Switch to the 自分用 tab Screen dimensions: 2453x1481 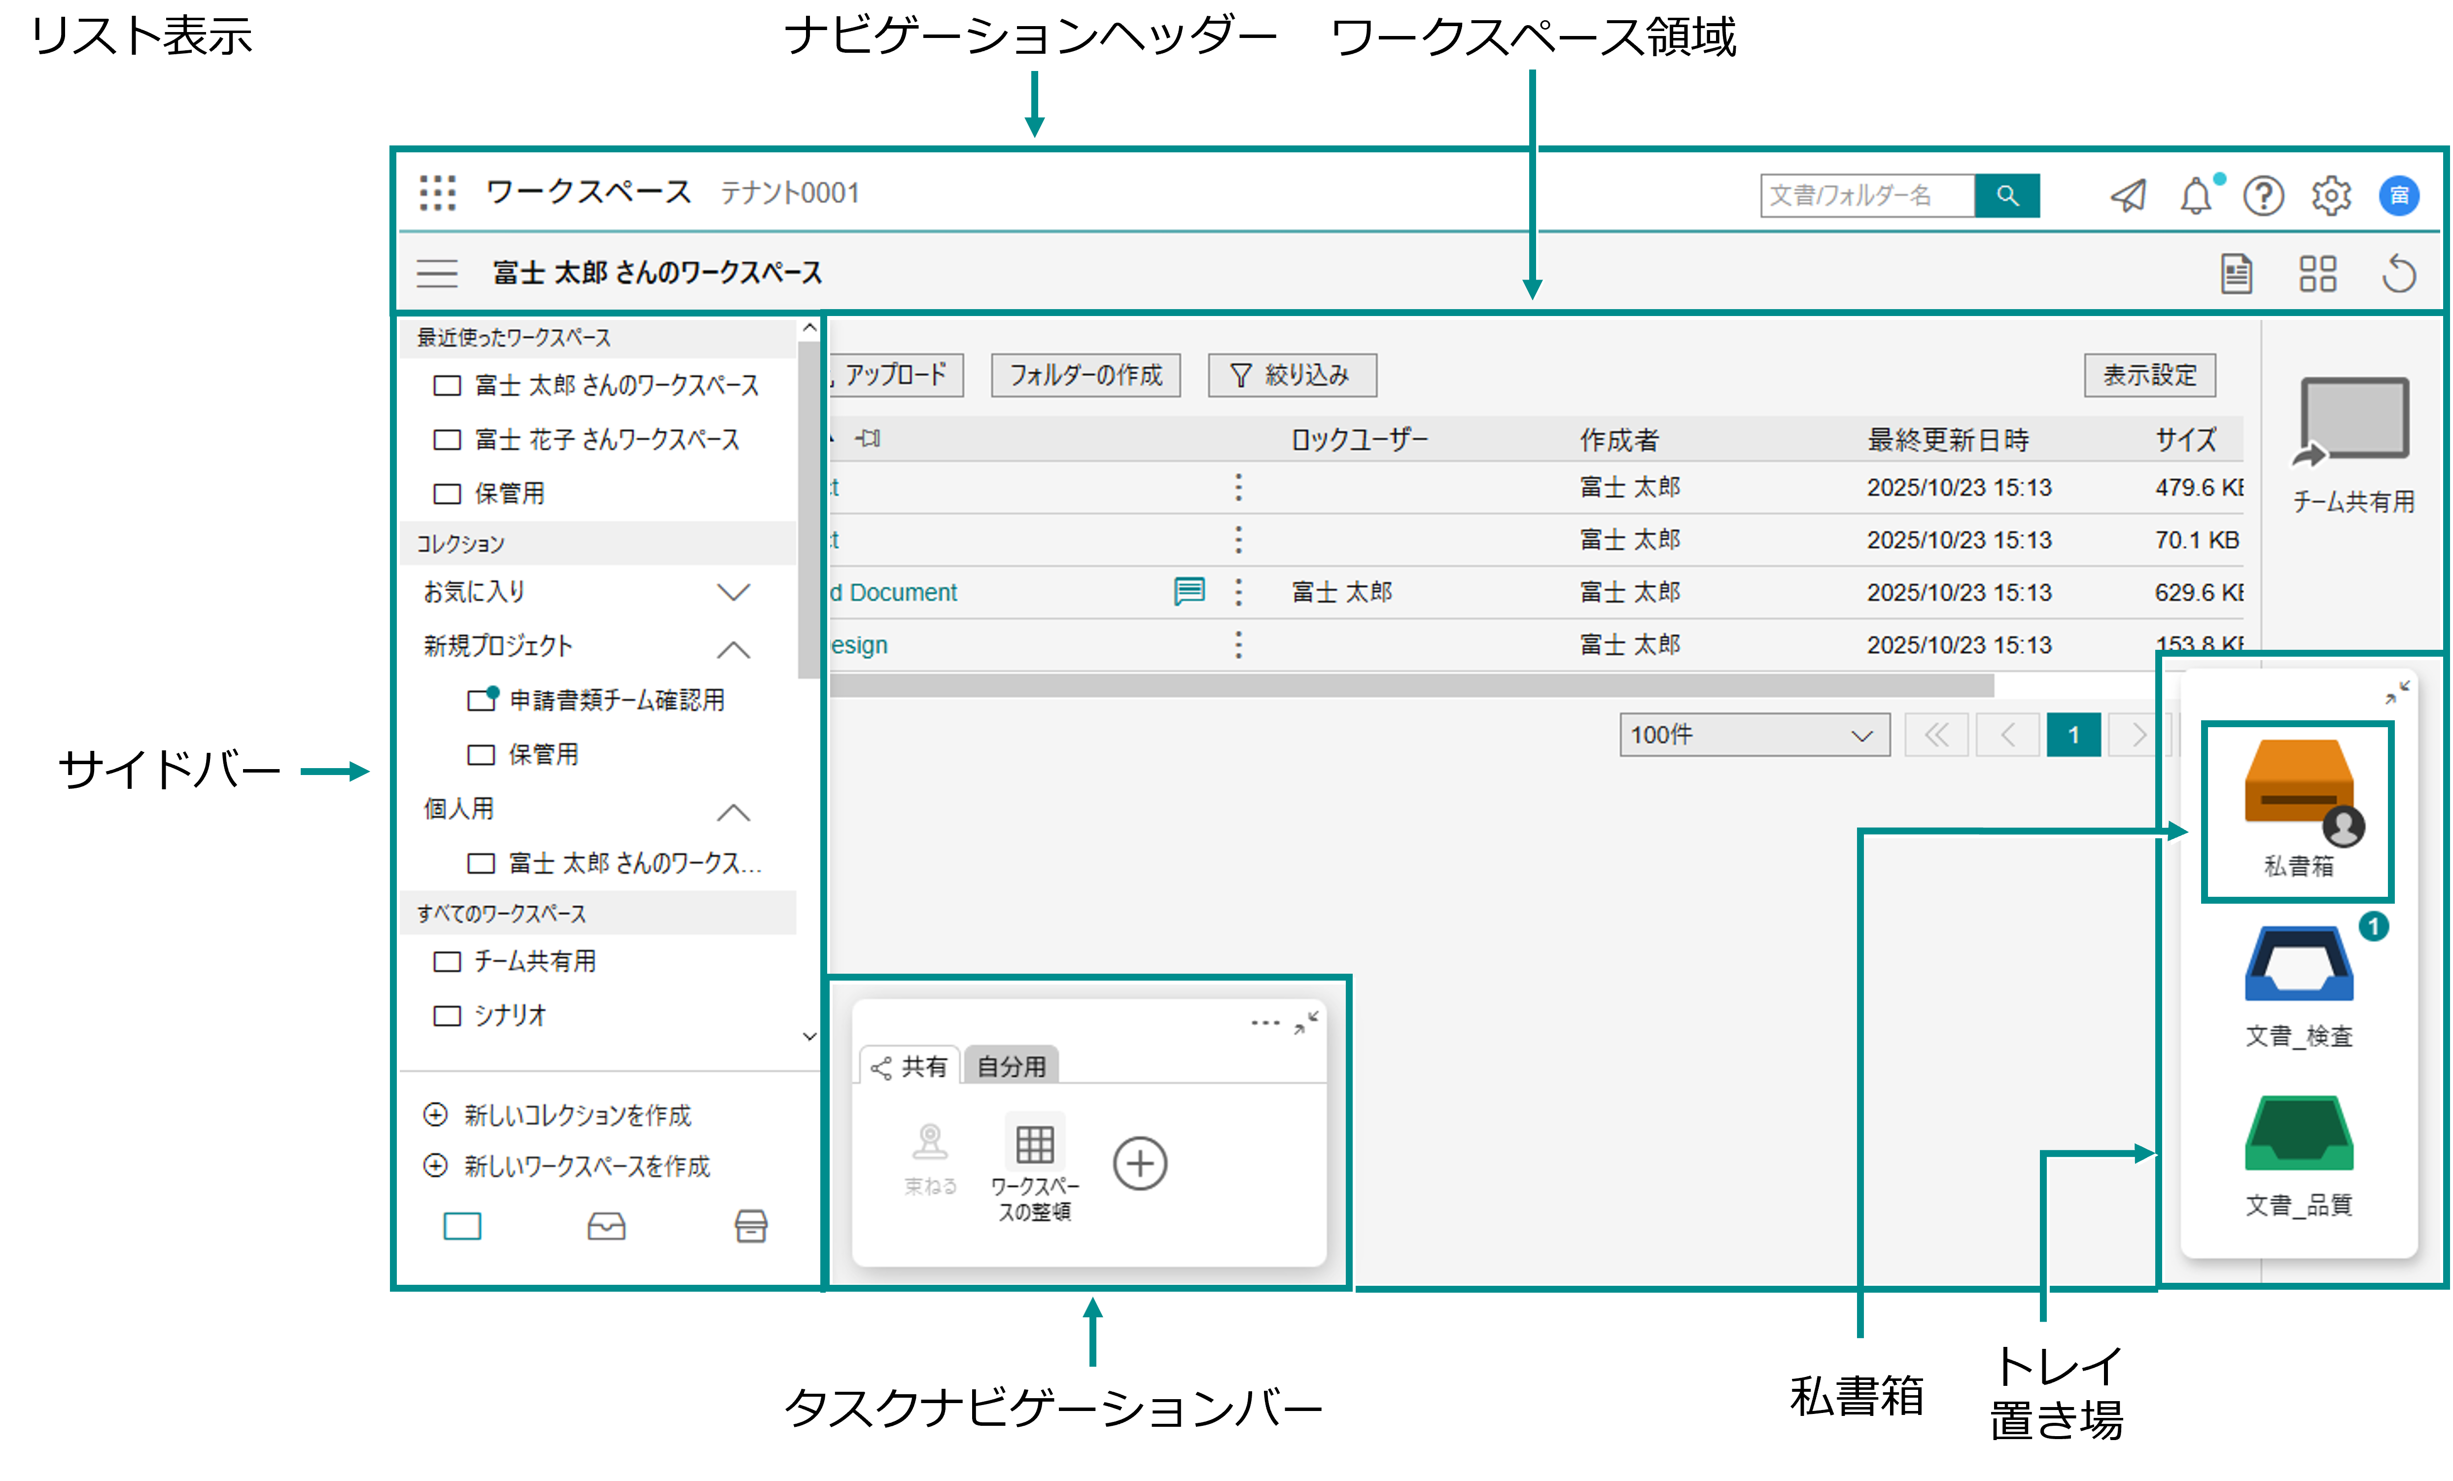(1011, 1066)
